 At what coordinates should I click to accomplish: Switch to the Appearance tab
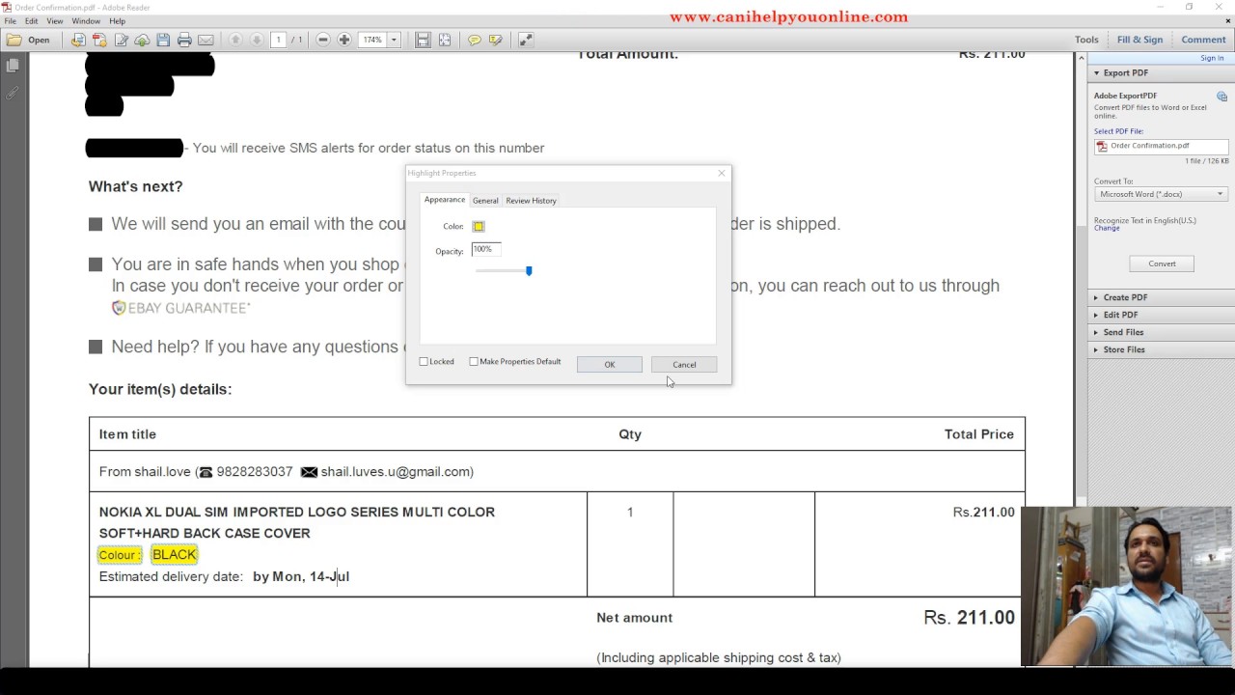445,200
